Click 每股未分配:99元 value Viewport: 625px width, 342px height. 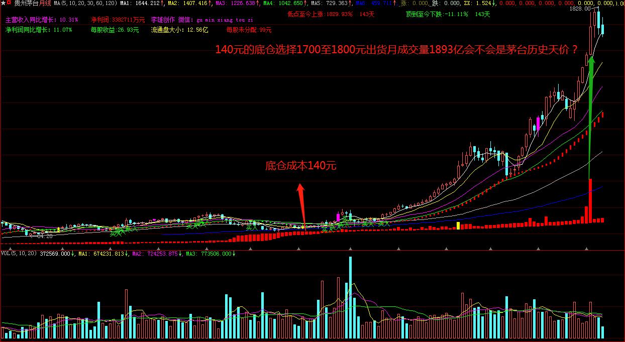[x=249, y=30]
